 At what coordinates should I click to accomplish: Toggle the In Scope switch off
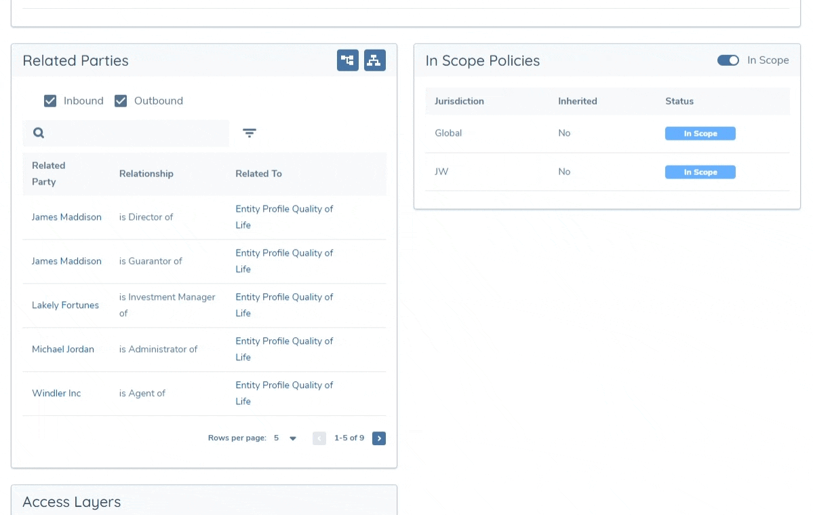point(728,60)
